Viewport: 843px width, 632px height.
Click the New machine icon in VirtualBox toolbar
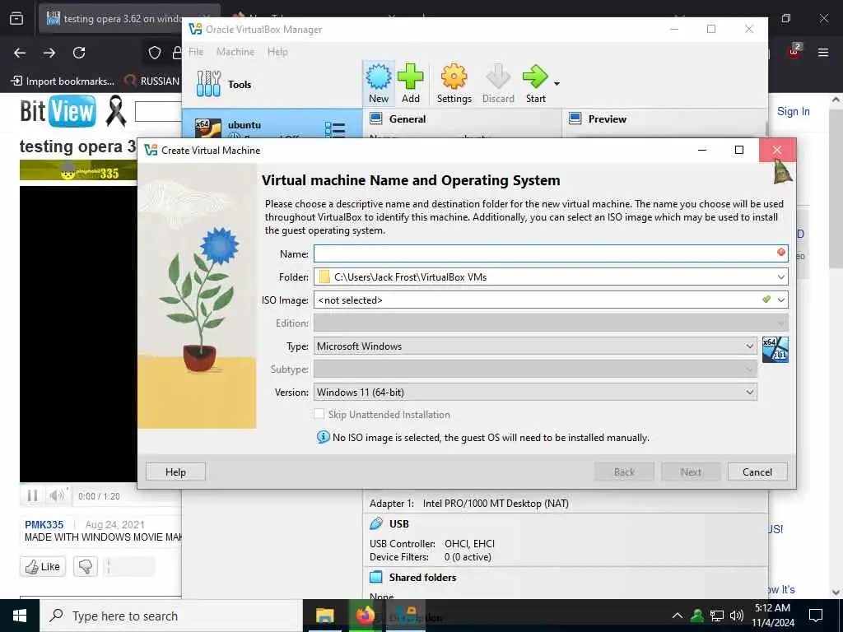pos(379,77)
